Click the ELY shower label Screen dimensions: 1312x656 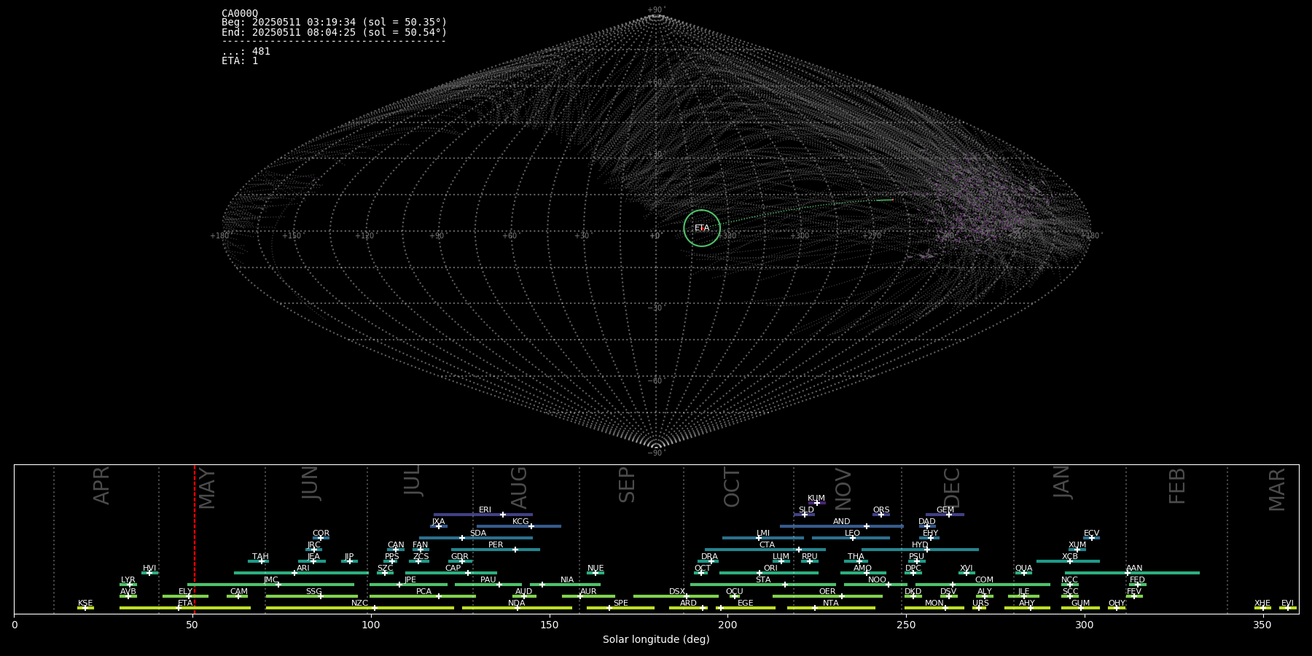pos(185,592)
